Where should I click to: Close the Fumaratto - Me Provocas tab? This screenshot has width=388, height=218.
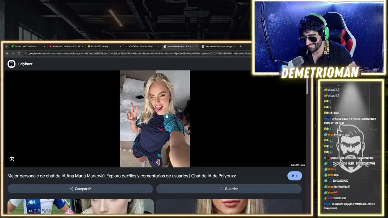82,46
